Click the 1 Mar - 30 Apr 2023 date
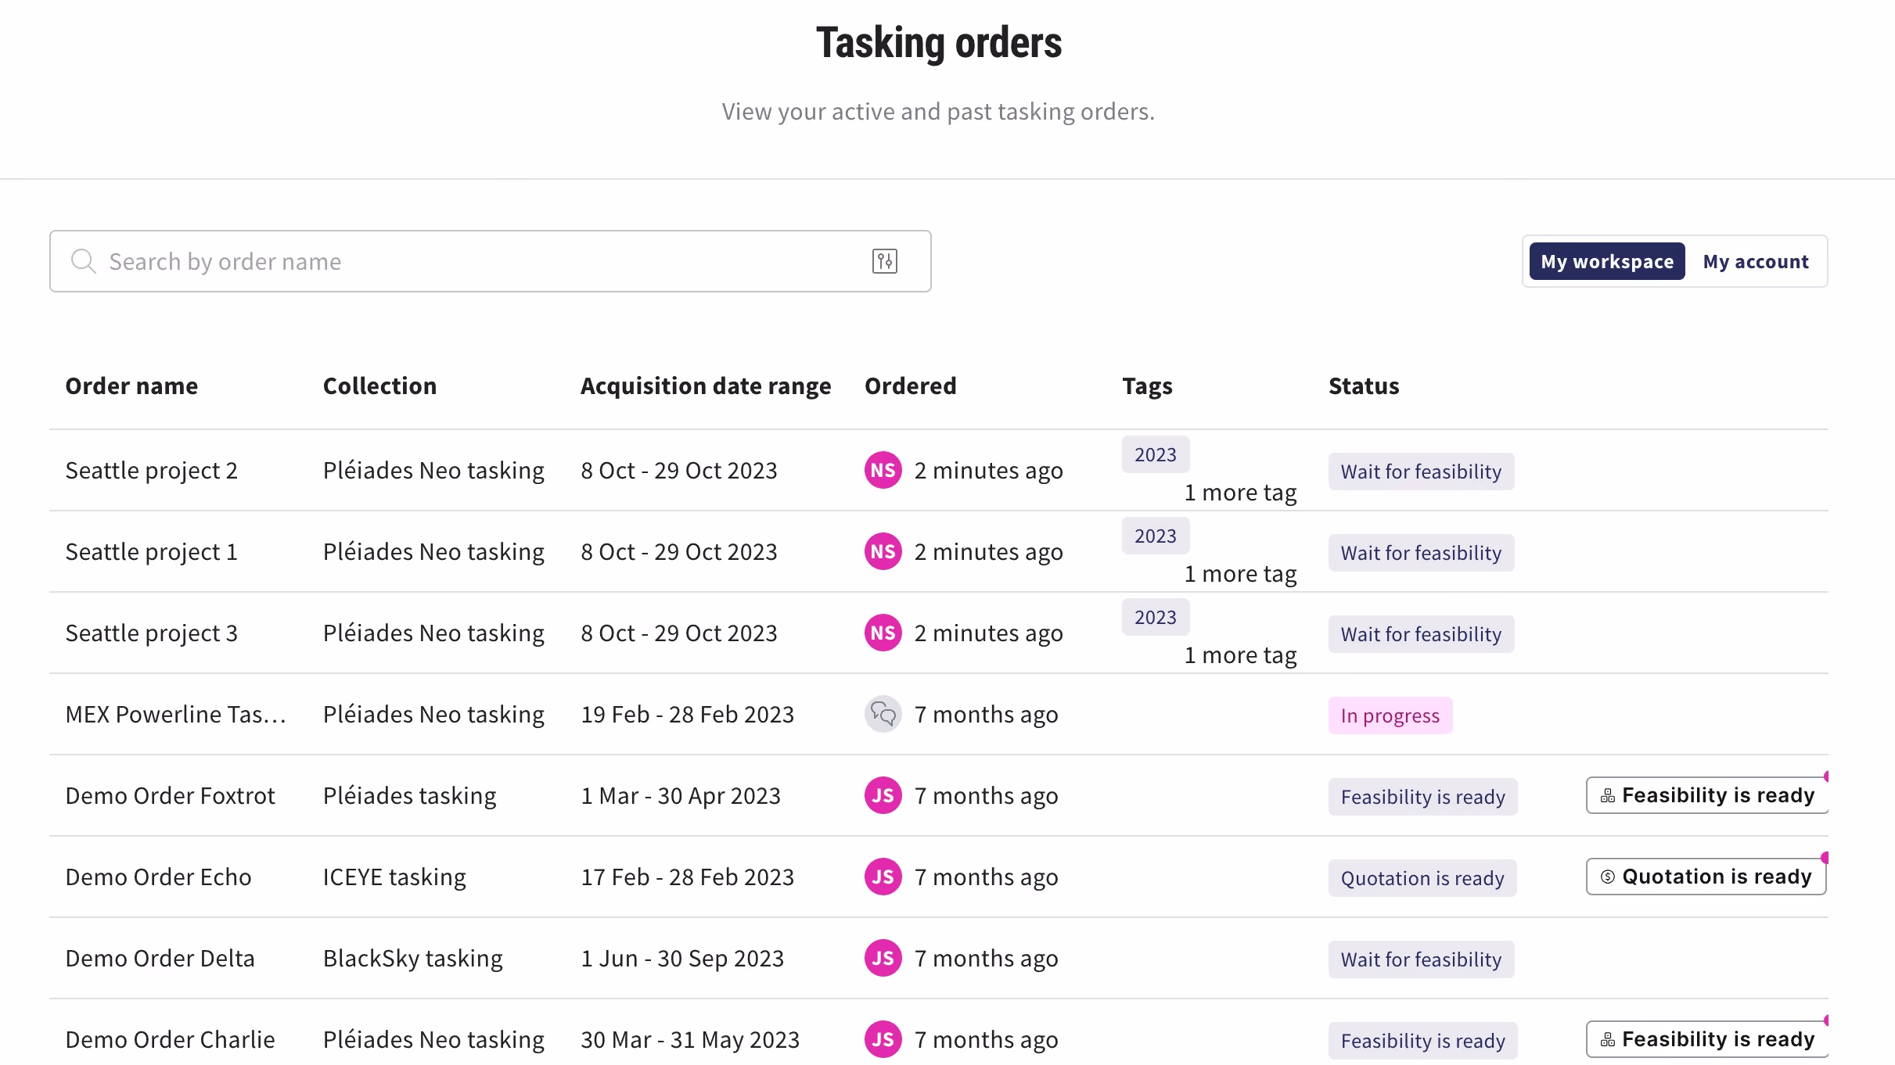This screenshot has width=1895, height=1065. (x=681, y=796)
